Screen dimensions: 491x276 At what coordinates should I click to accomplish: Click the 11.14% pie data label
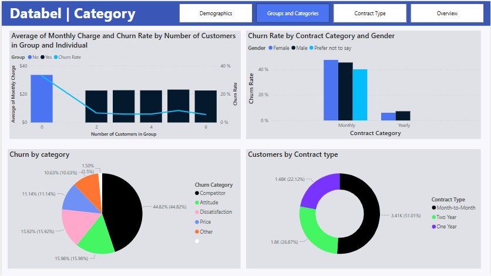[39, 194]
